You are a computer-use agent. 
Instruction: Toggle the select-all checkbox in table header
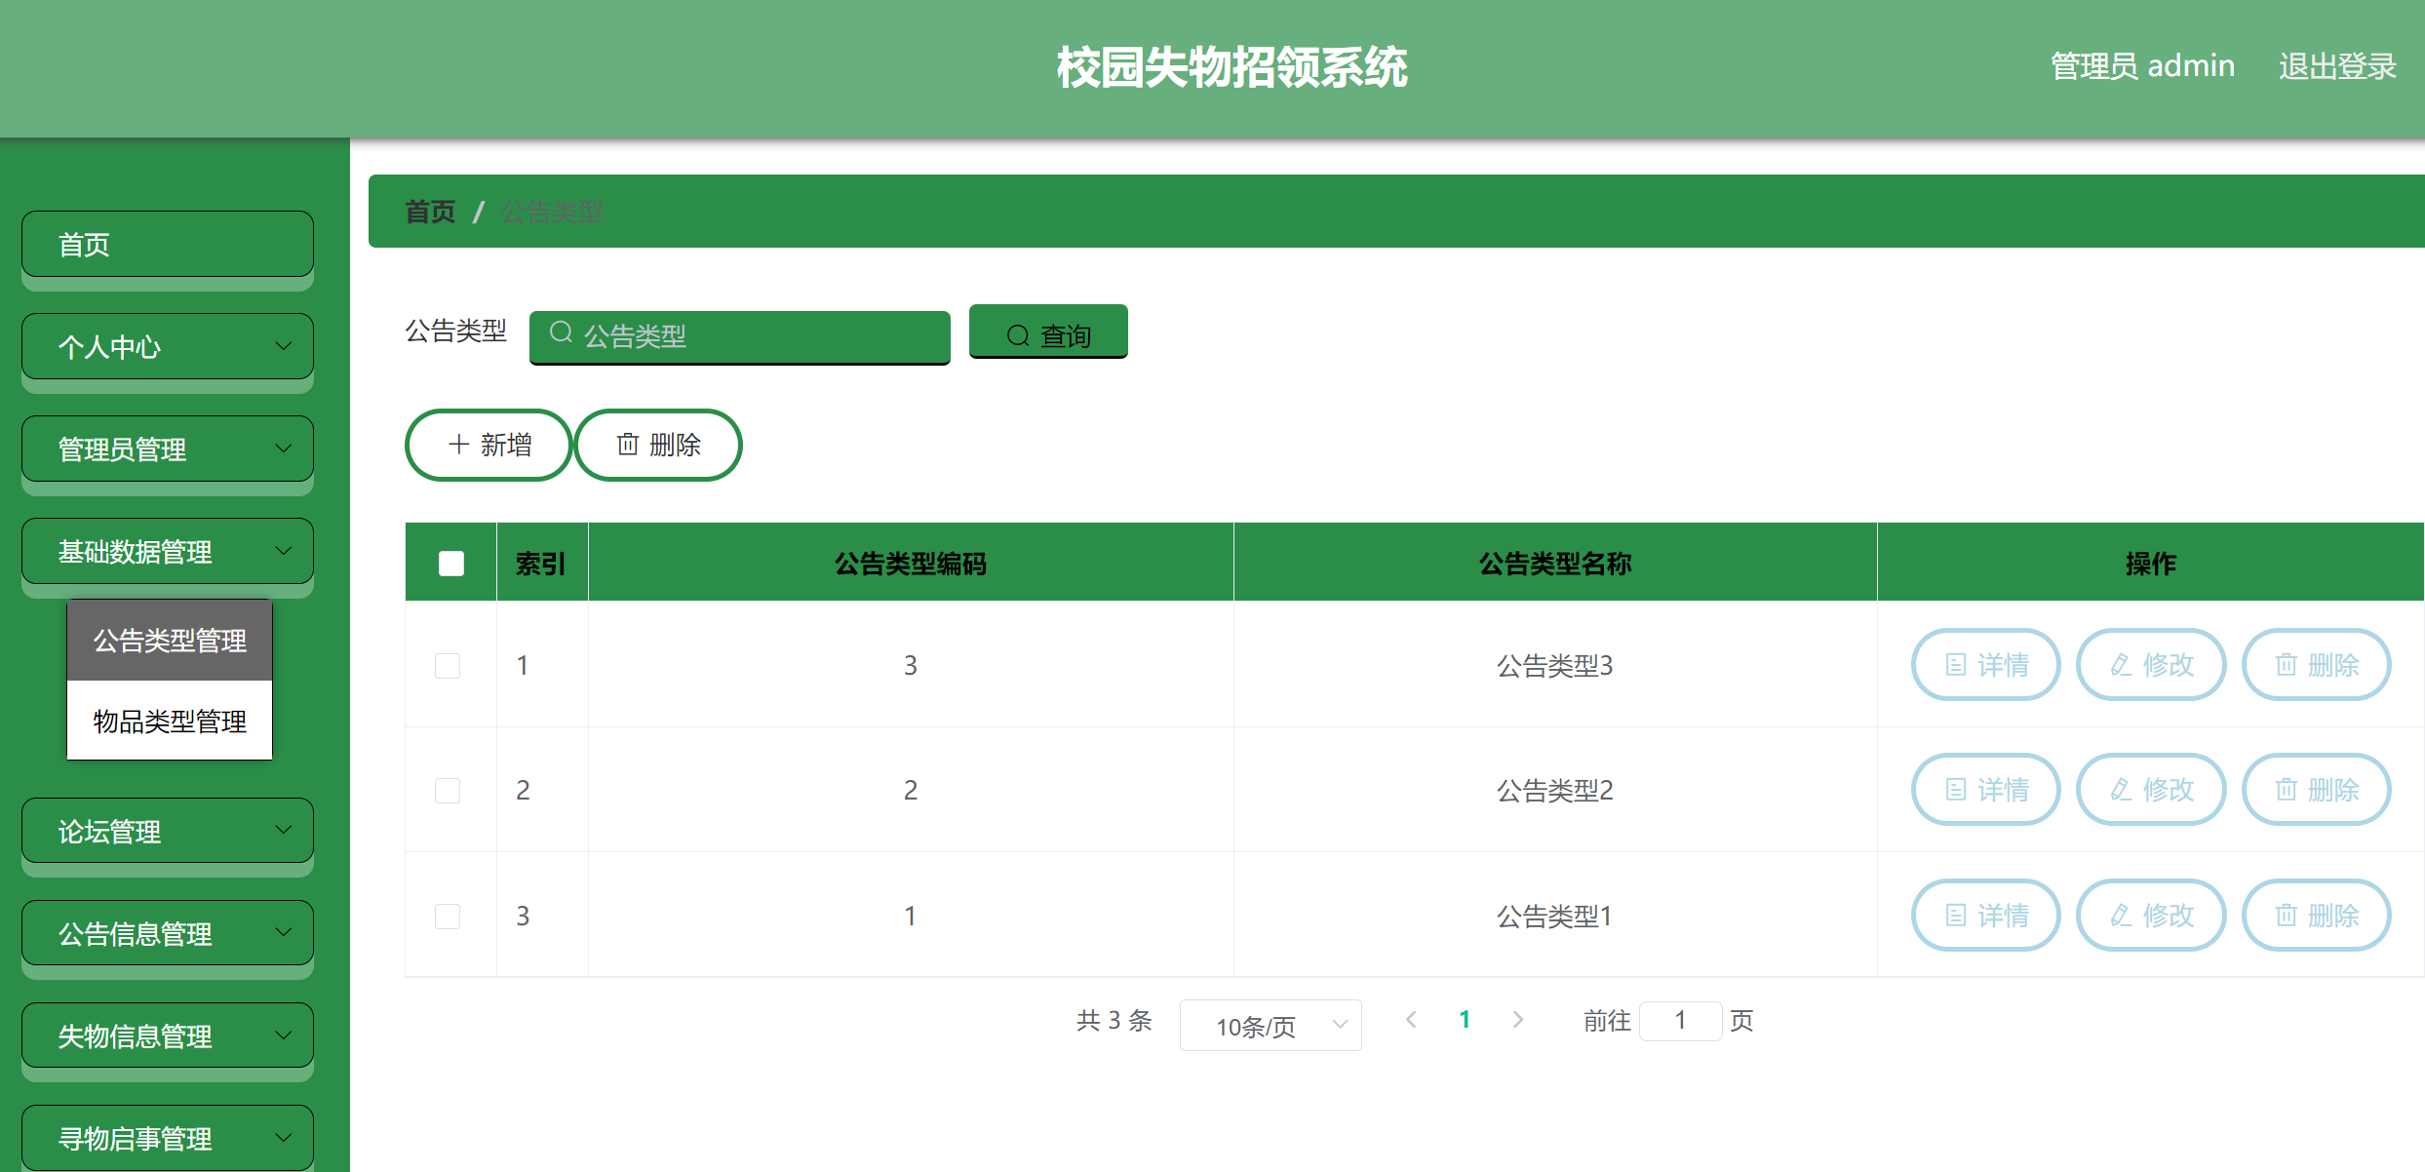[x=451, y=564]
